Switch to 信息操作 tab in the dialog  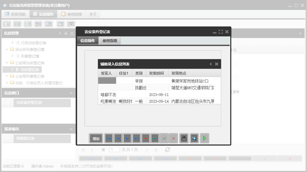pos(88,41)
